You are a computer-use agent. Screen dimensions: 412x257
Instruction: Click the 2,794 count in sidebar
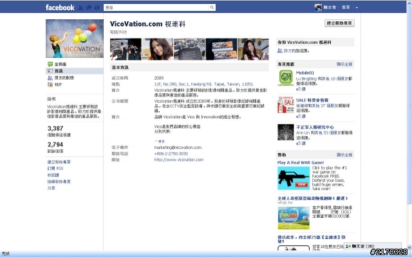55,145
